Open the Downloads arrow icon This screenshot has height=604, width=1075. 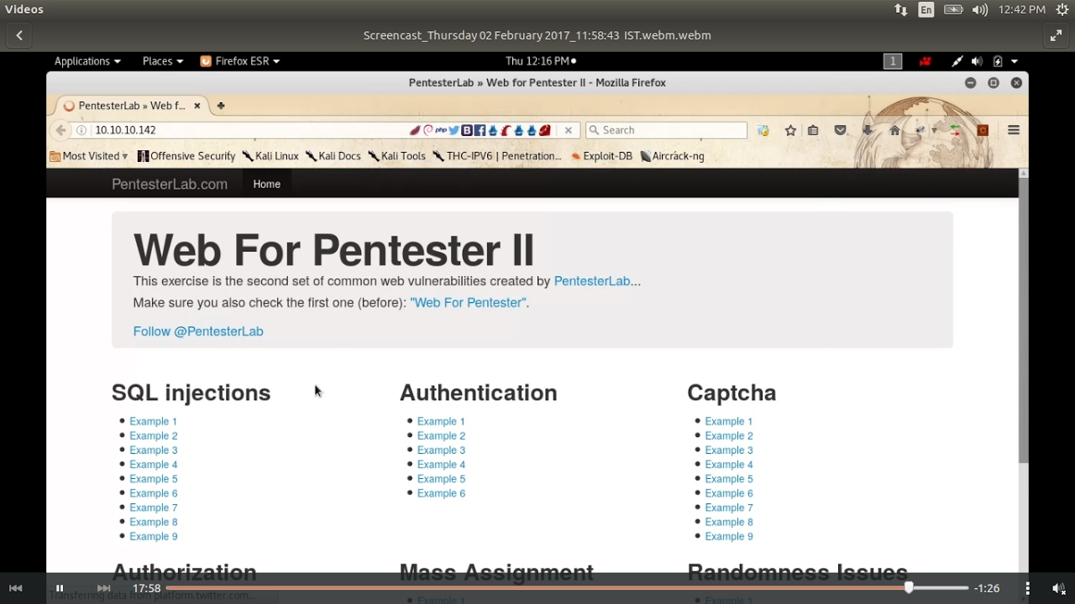click(868, 130)
